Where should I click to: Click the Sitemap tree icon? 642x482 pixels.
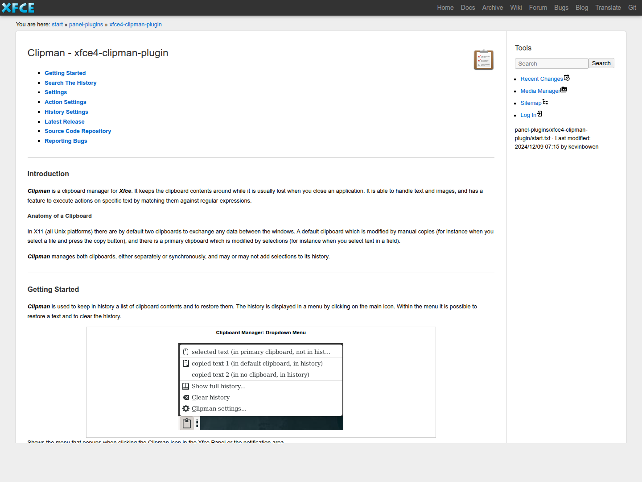545,102
